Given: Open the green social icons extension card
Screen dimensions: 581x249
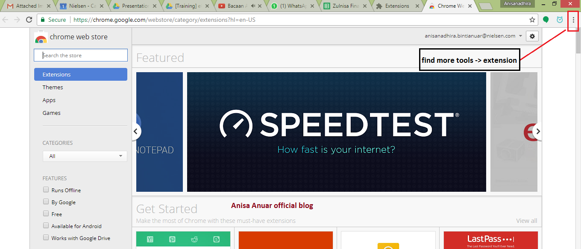Looking at the screenshot, I should coord(183,240).
